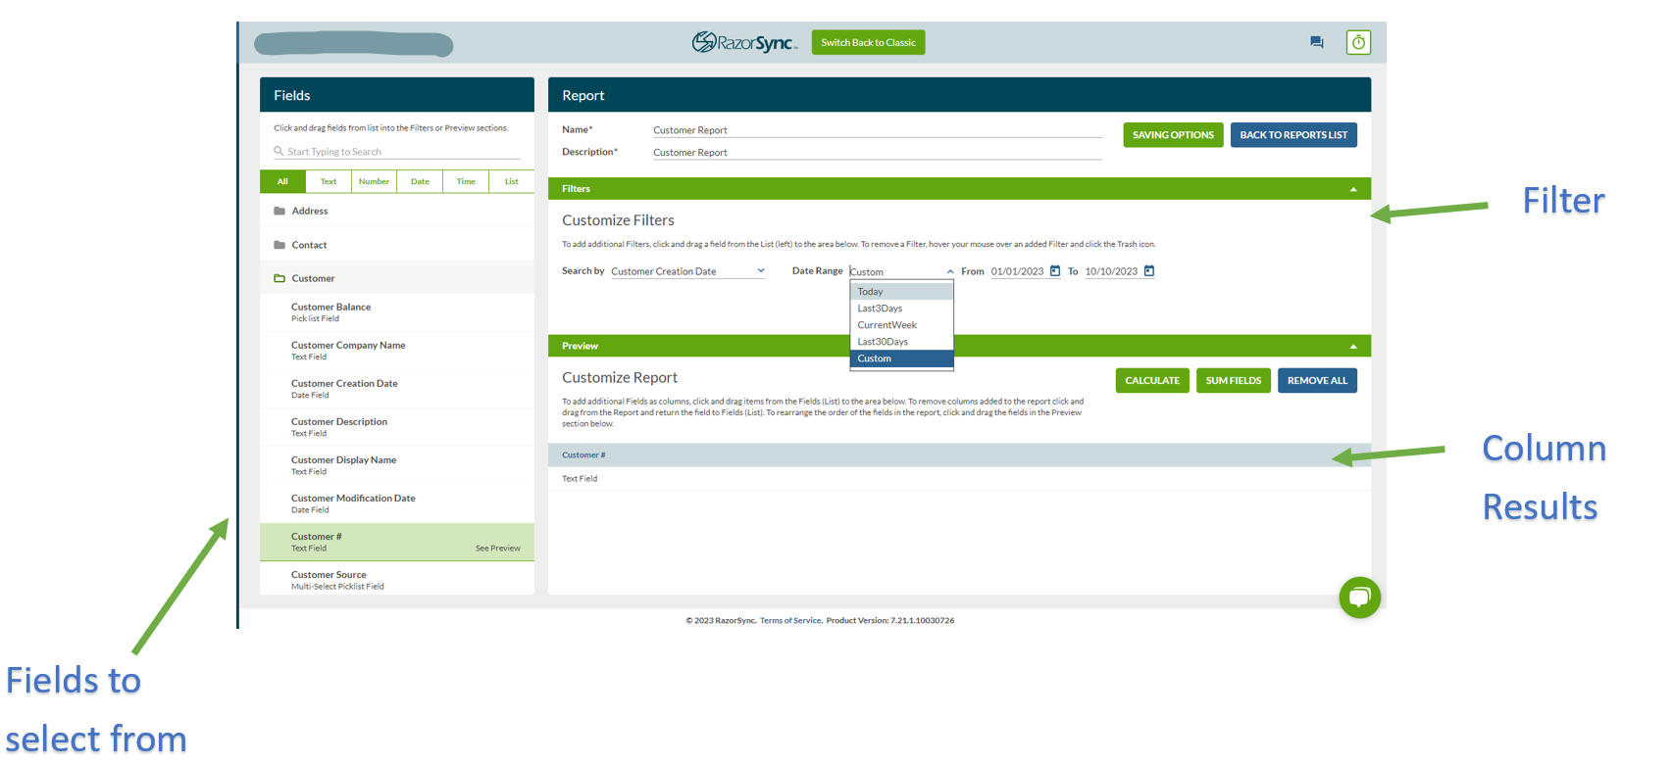Image resolution: width=1672 pixels, height=764 pixels.
Task: Select Customer Balance field
Action: (397, 312)
